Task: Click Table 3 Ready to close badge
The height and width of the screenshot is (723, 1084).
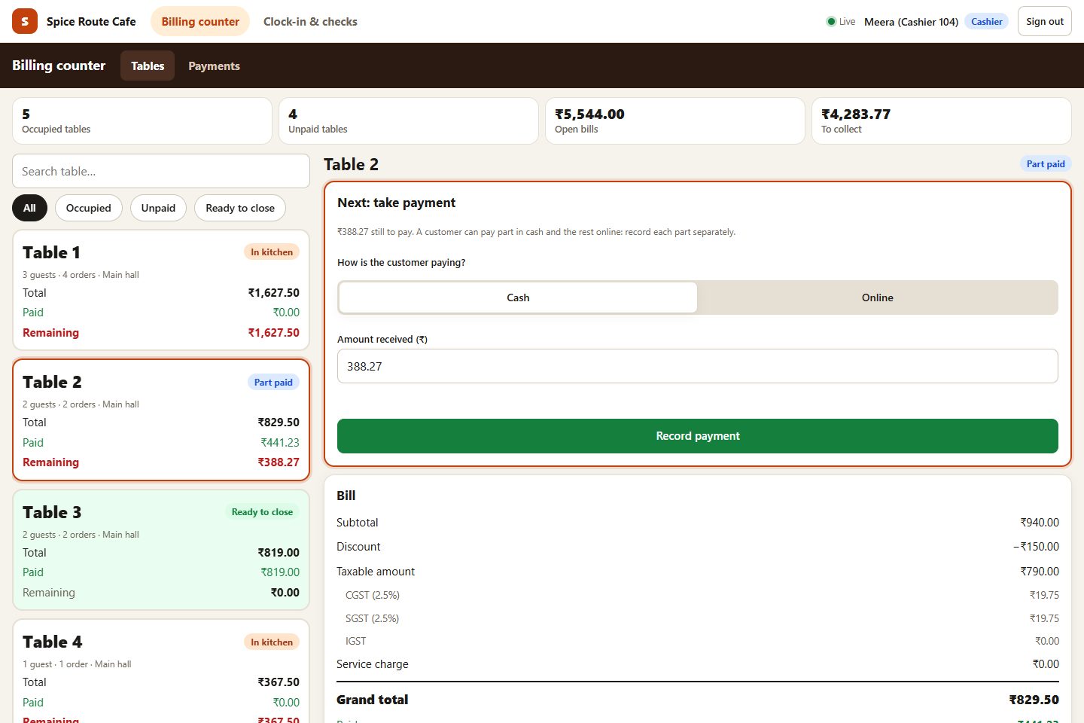Action: pos(262,512)
